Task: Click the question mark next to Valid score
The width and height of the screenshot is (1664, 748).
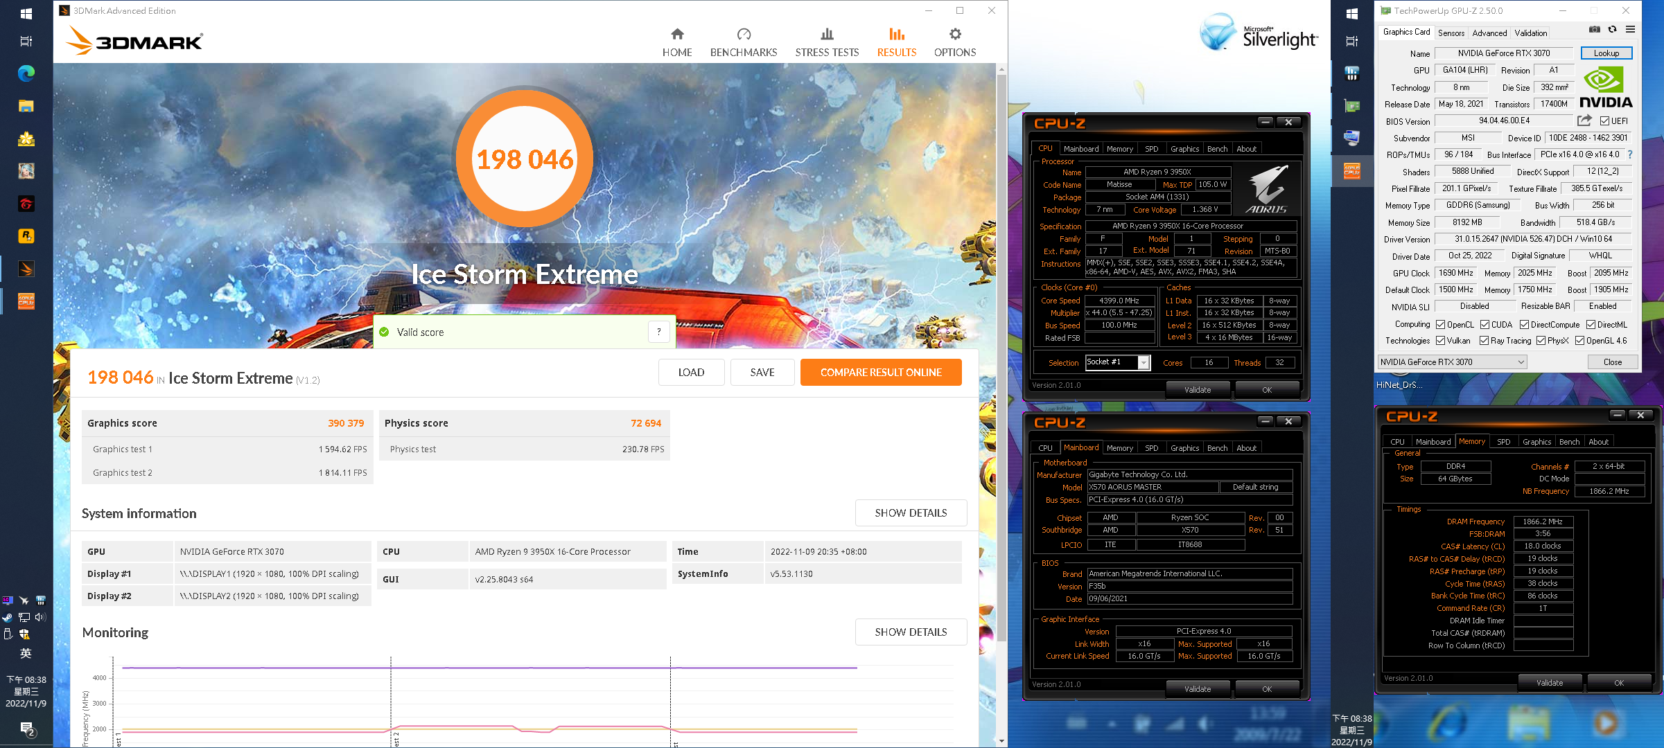Action: [x=659, y=332]
